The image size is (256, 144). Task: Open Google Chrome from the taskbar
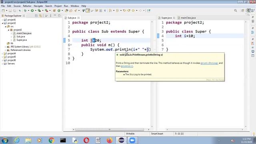(x=52, y=140)
